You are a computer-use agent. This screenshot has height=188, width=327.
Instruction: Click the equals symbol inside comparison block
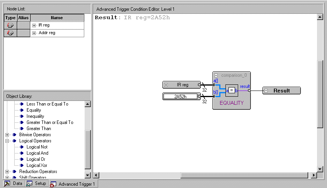[x=232, y=90]
